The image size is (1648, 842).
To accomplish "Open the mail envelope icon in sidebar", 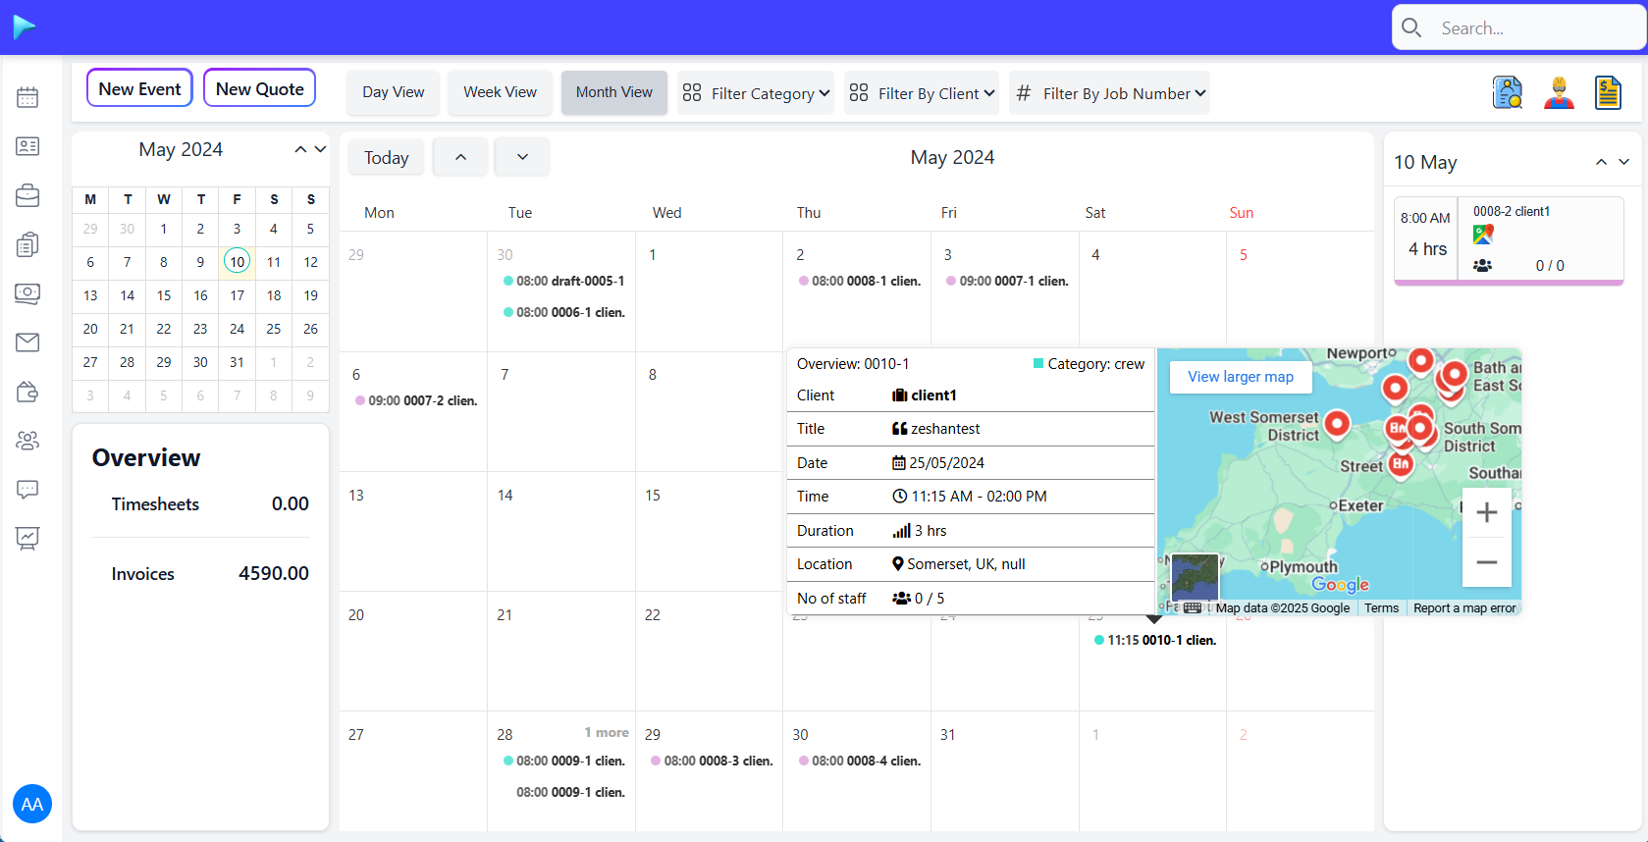I will [27, 342].
